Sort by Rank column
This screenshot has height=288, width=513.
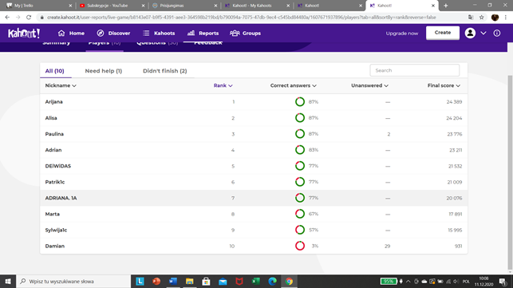(x=223, y=85)
